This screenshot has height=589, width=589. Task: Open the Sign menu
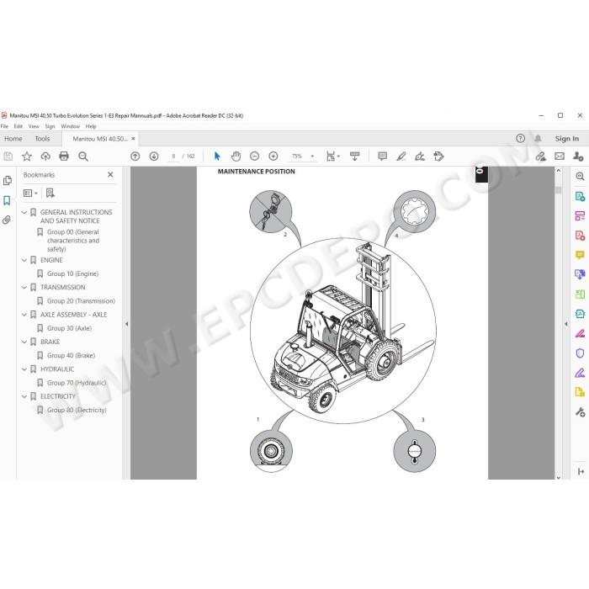[50, 126]
